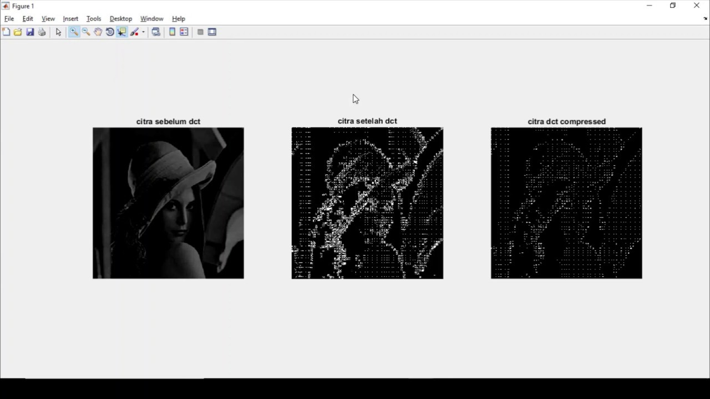Open a file with the folder icon

(x=18, y=32)
